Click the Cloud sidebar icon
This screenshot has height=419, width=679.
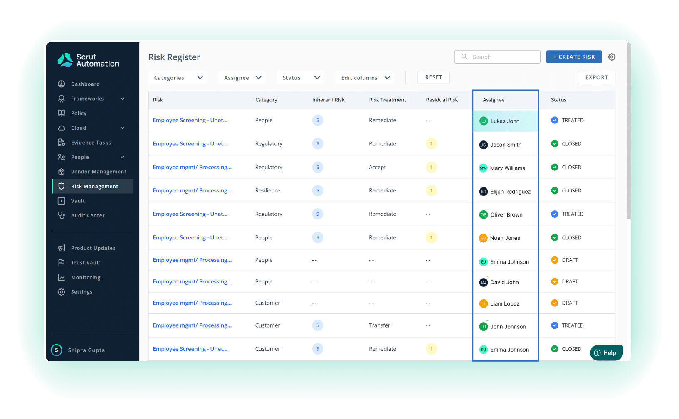tap(62, 128)
